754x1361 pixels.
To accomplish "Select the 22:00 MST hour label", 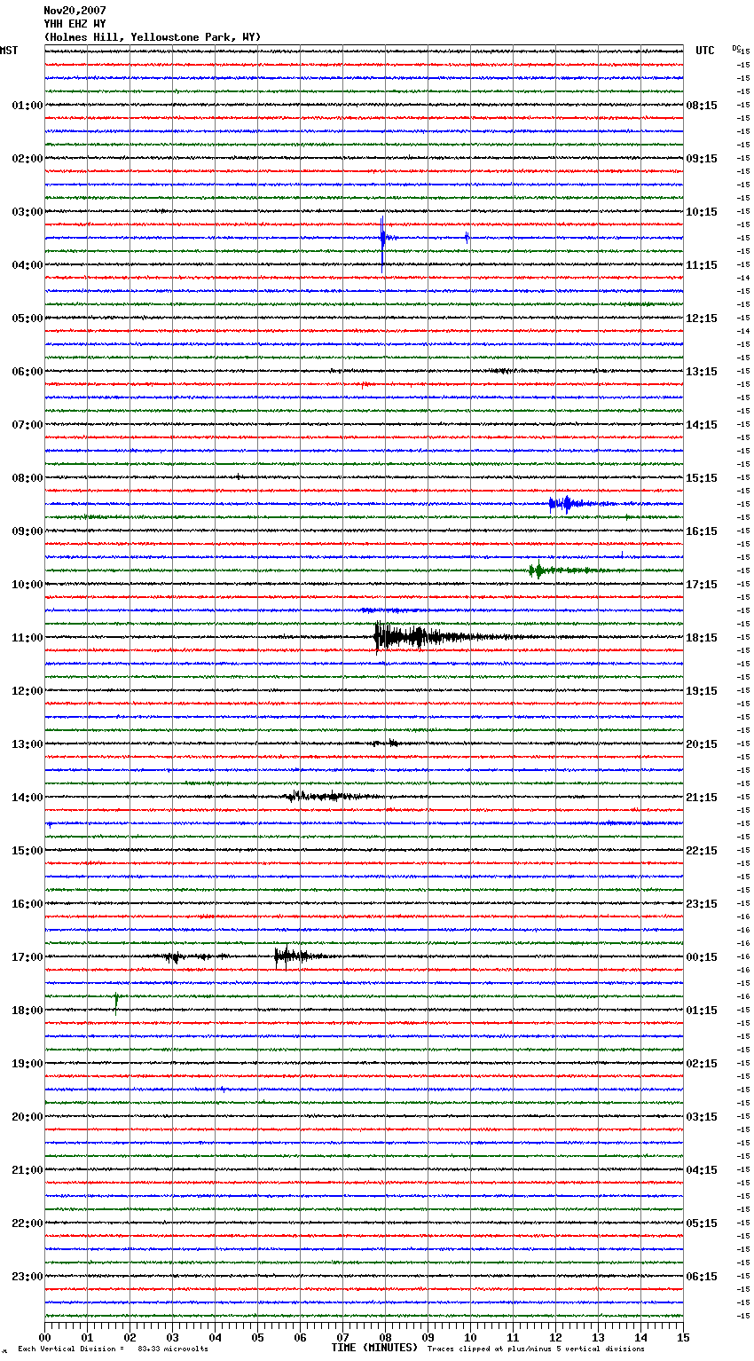I will [x=27, y=1223].
